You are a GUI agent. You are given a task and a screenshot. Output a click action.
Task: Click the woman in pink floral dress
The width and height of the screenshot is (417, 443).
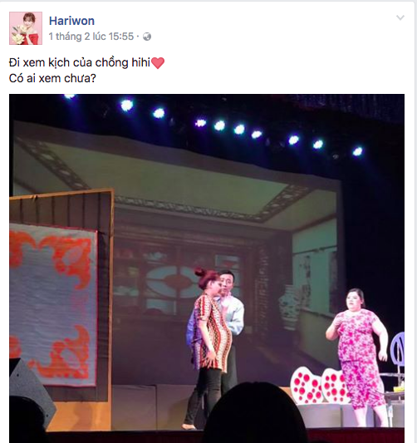click(x=358, y=357)
